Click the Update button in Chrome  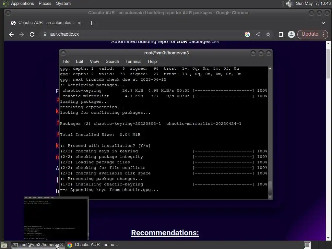coord(310,34)
